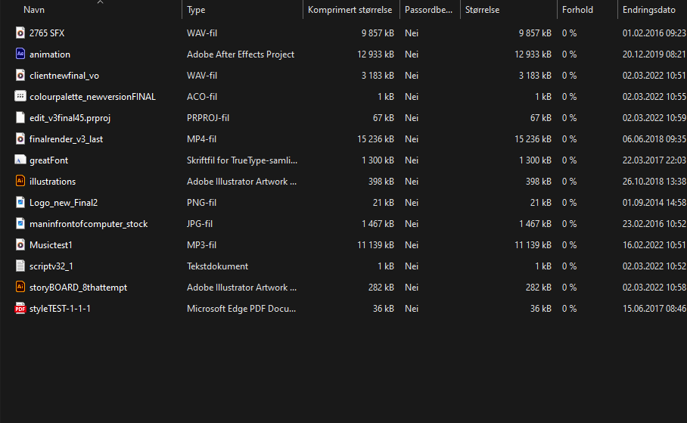This screenshot has height=423, width=687.
Task: Click the audio icon for Musictest1
Action: 20,245
